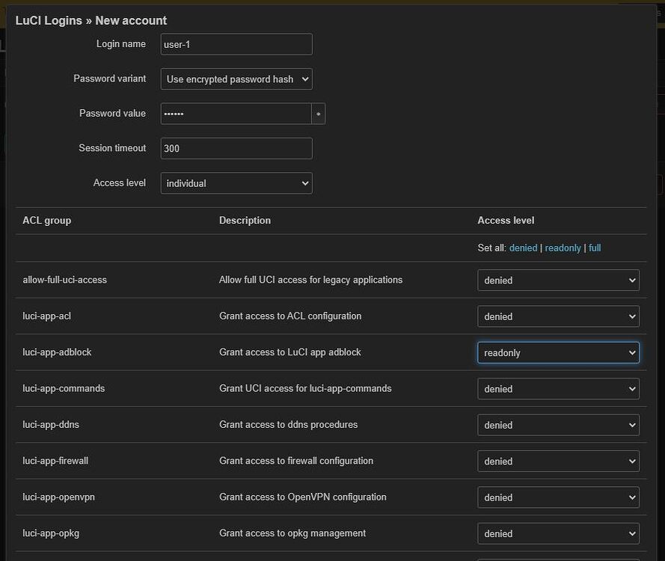Open the luci-app-openvpn access level dropdown

pos(557,497)
